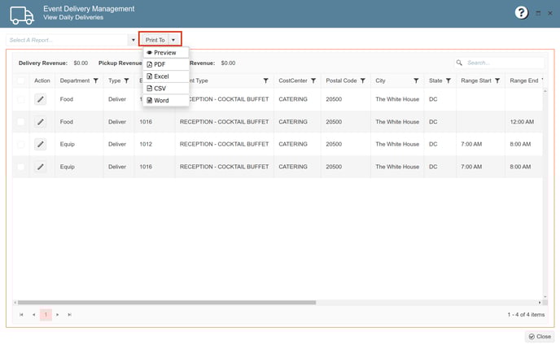Click the vertical scrollbar down arrow
Viewport: 560px width, 349px height.
[545, 297]
